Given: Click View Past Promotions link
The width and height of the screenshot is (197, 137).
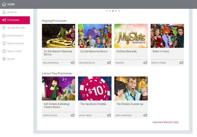Looking at the screenshot, I should (x=165, y=122).
